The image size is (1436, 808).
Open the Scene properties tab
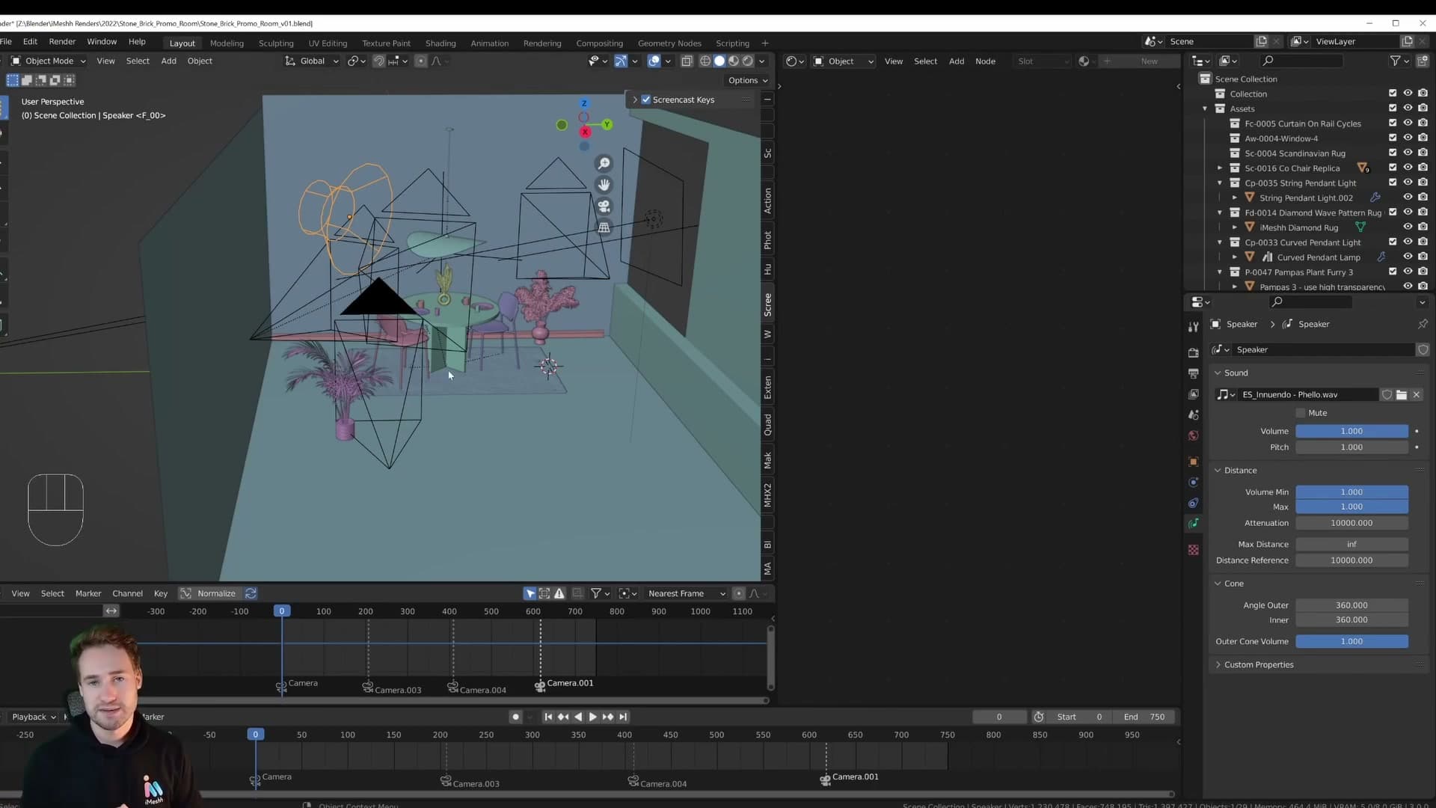click(1193, 415)
